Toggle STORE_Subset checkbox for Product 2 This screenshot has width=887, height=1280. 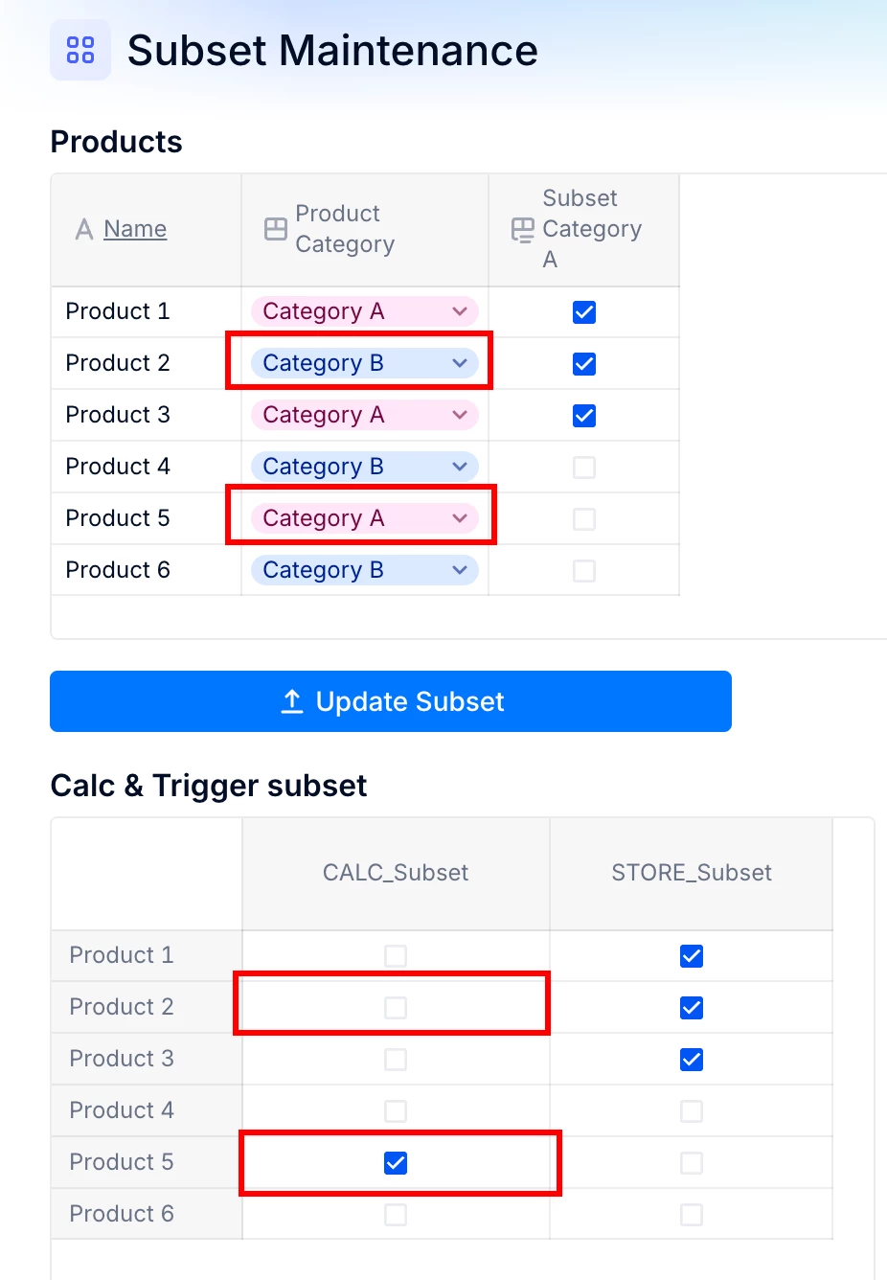pyautogui.click(x=692, y=1008)
